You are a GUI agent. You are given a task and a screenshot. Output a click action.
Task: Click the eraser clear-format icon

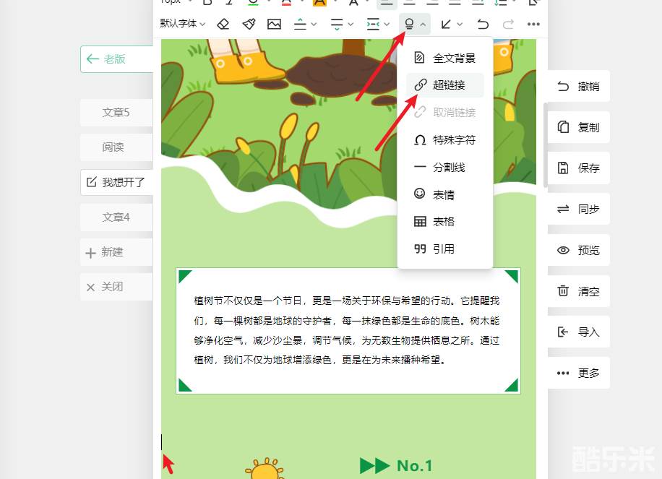pos(223,24)
